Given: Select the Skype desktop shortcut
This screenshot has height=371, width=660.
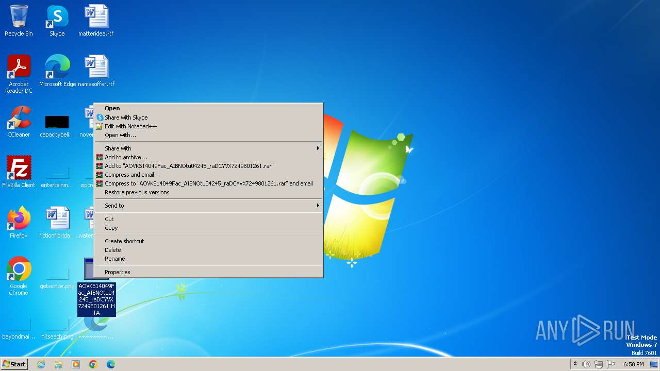Looking at the screenshot, I should [57, 21].
